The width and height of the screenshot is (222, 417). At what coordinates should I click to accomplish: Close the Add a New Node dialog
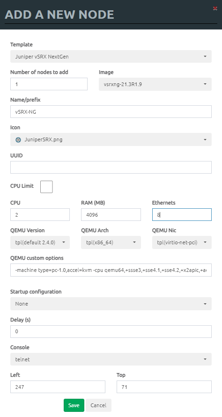[215, 8]
